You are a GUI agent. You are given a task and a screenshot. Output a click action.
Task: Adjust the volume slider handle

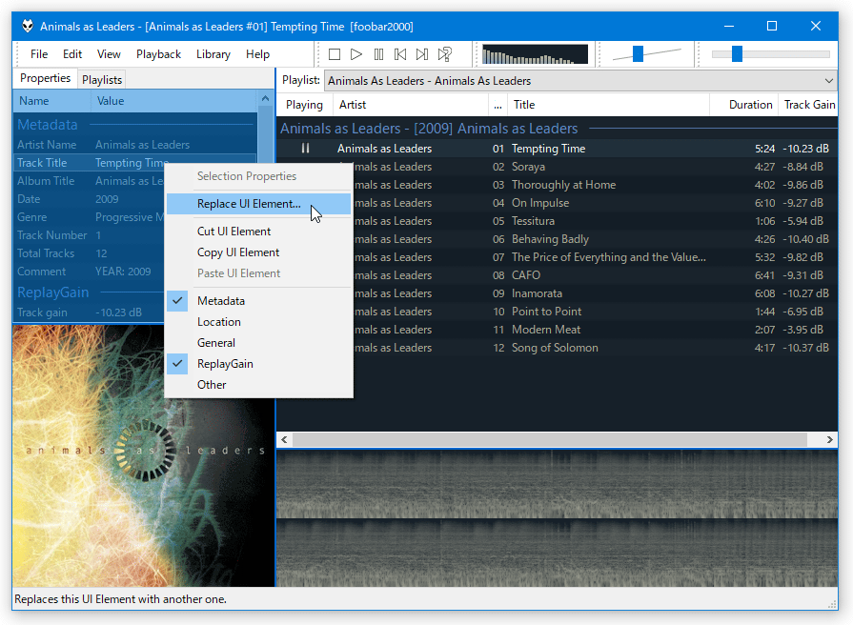[x=639, y=54]
